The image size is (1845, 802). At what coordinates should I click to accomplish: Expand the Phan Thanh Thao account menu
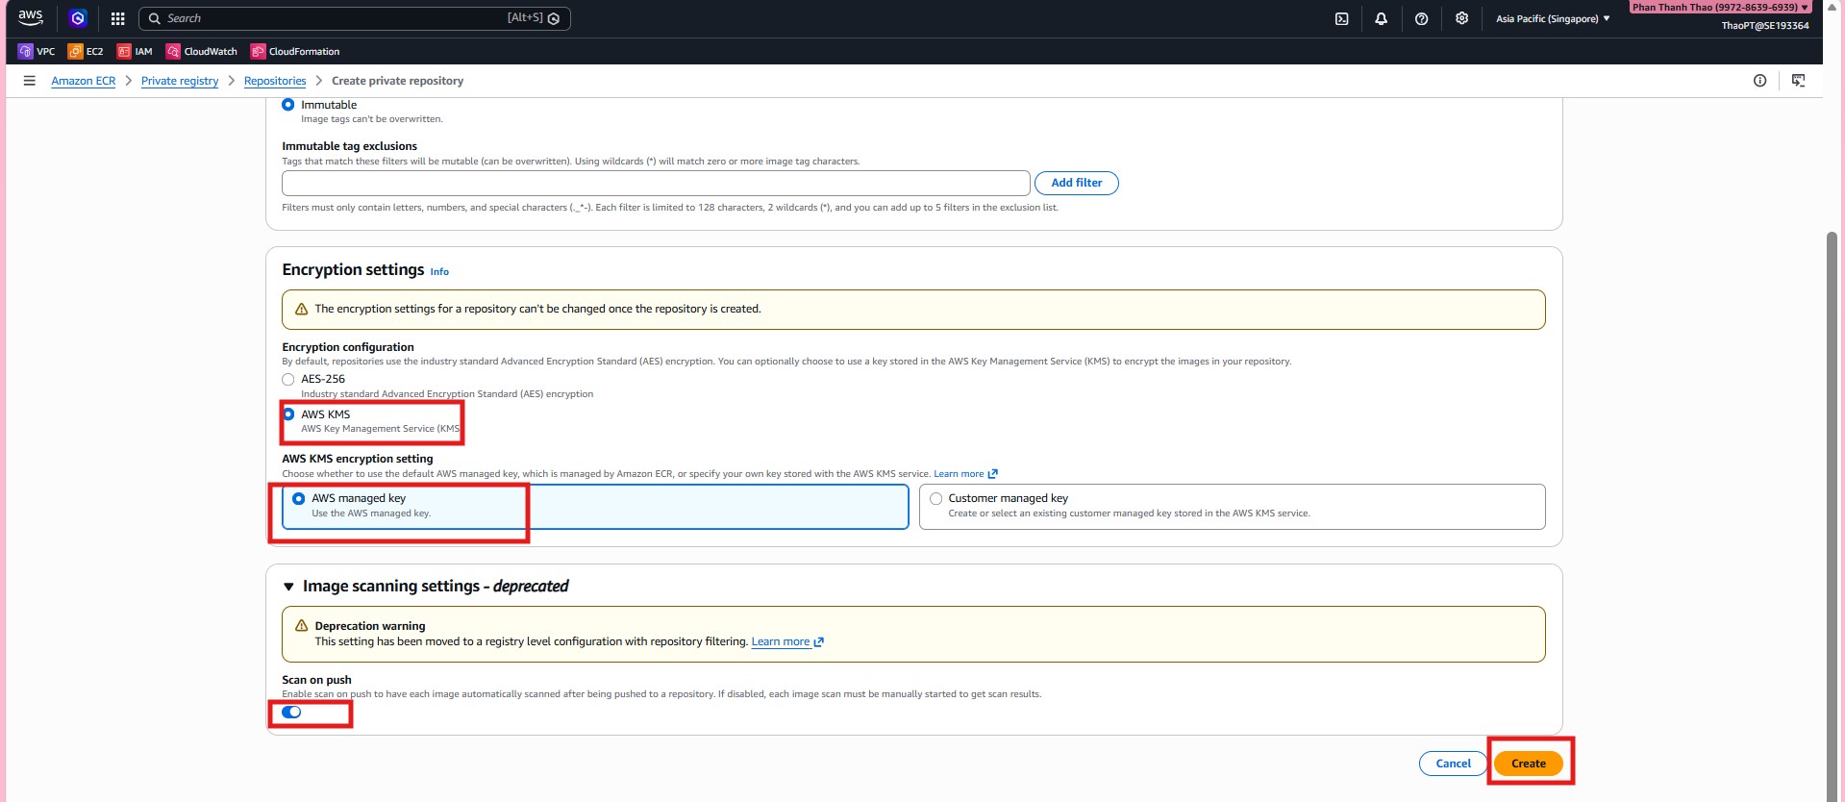pos(1719,8)
